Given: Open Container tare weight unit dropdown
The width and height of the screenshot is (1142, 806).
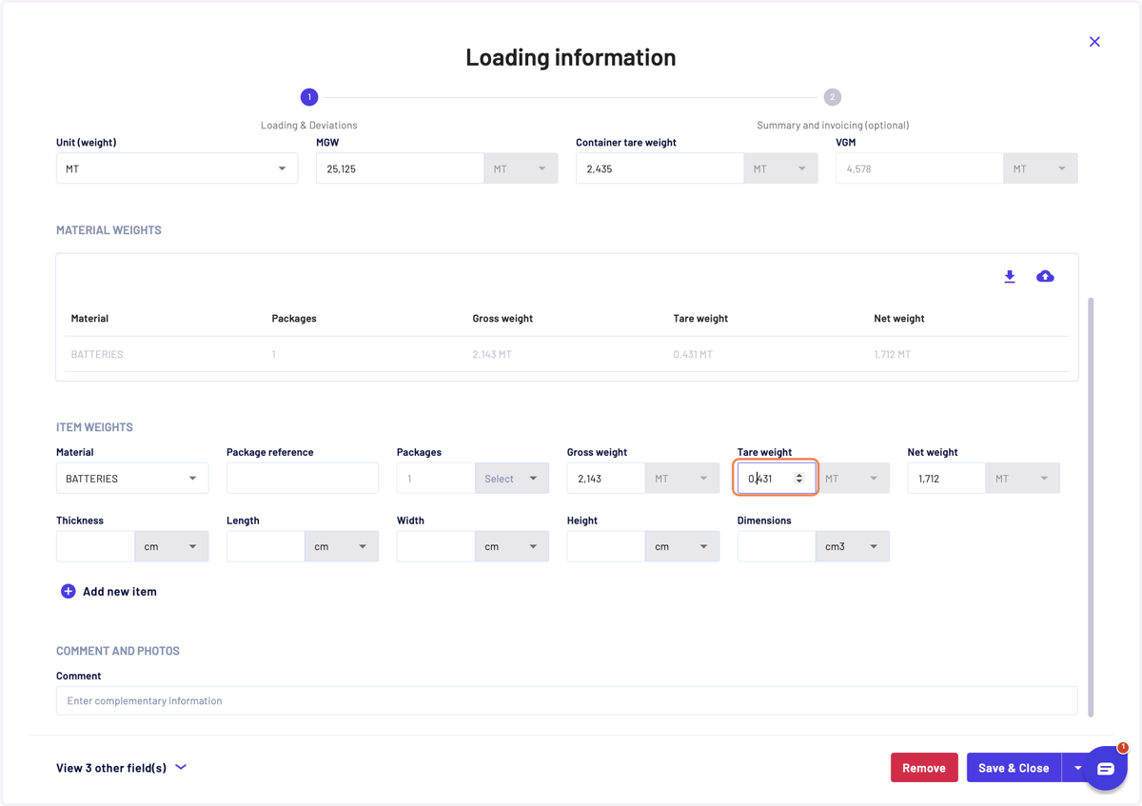Looking at the screenshot, I should click(780, 168).
